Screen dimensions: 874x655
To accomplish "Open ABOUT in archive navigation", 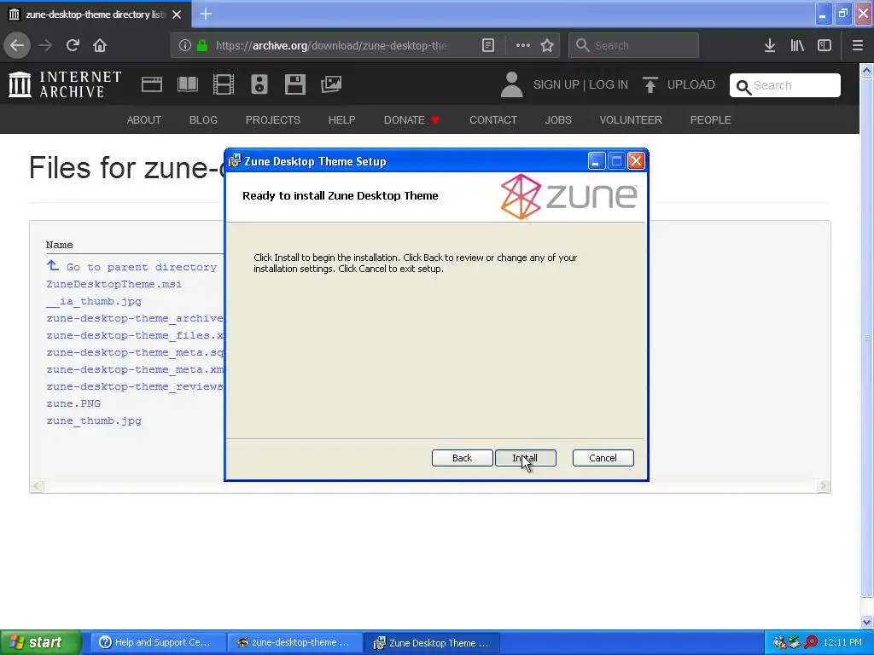I will click(143, 119).
